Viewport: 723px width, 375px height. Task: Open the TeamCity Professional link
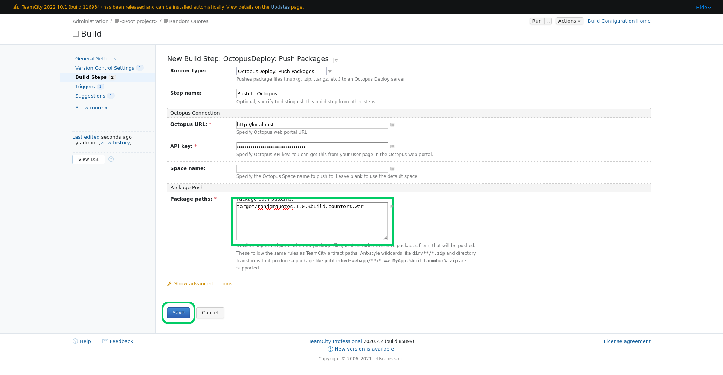335,341
